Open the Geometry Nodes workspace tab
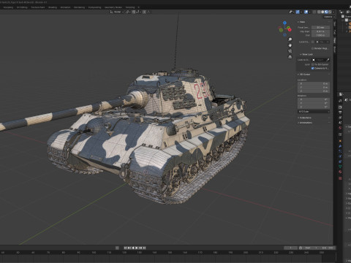Image resolution: width=351 pixels, height=263 pixels. point(113,7)
